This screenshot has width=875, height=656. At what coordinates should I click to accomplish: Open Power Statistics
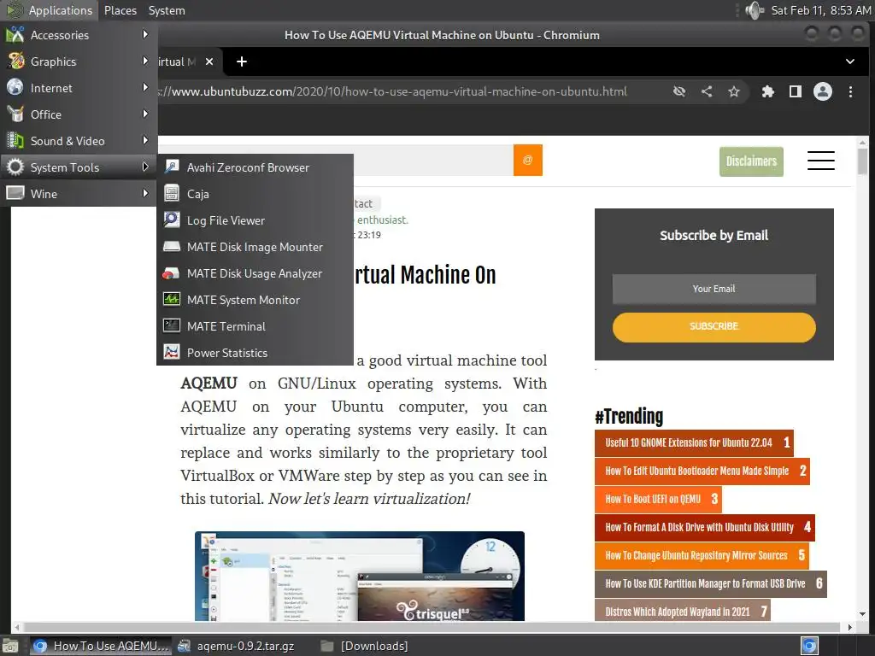pyautogui.click(x=255, y=353)
